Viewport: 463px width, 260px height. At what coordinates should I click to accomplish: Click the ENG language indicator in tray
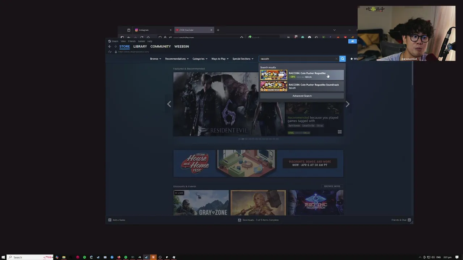tap(438, 257)
